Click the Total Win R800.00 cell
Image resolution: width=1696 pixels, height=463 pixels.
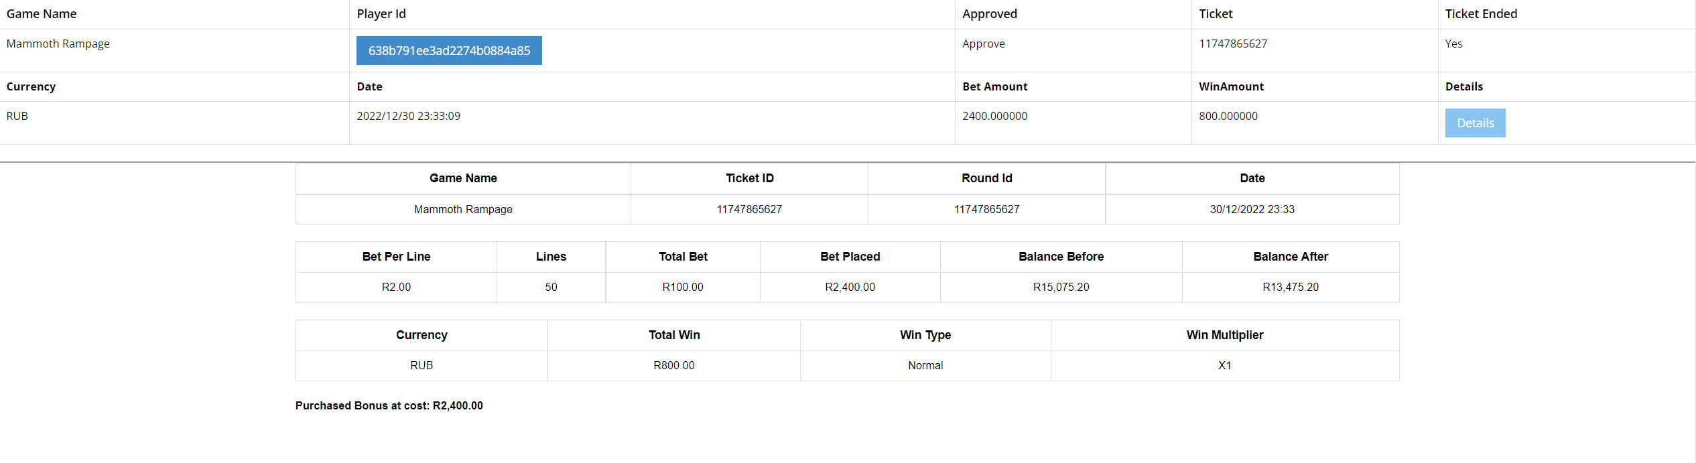point(674,365)
